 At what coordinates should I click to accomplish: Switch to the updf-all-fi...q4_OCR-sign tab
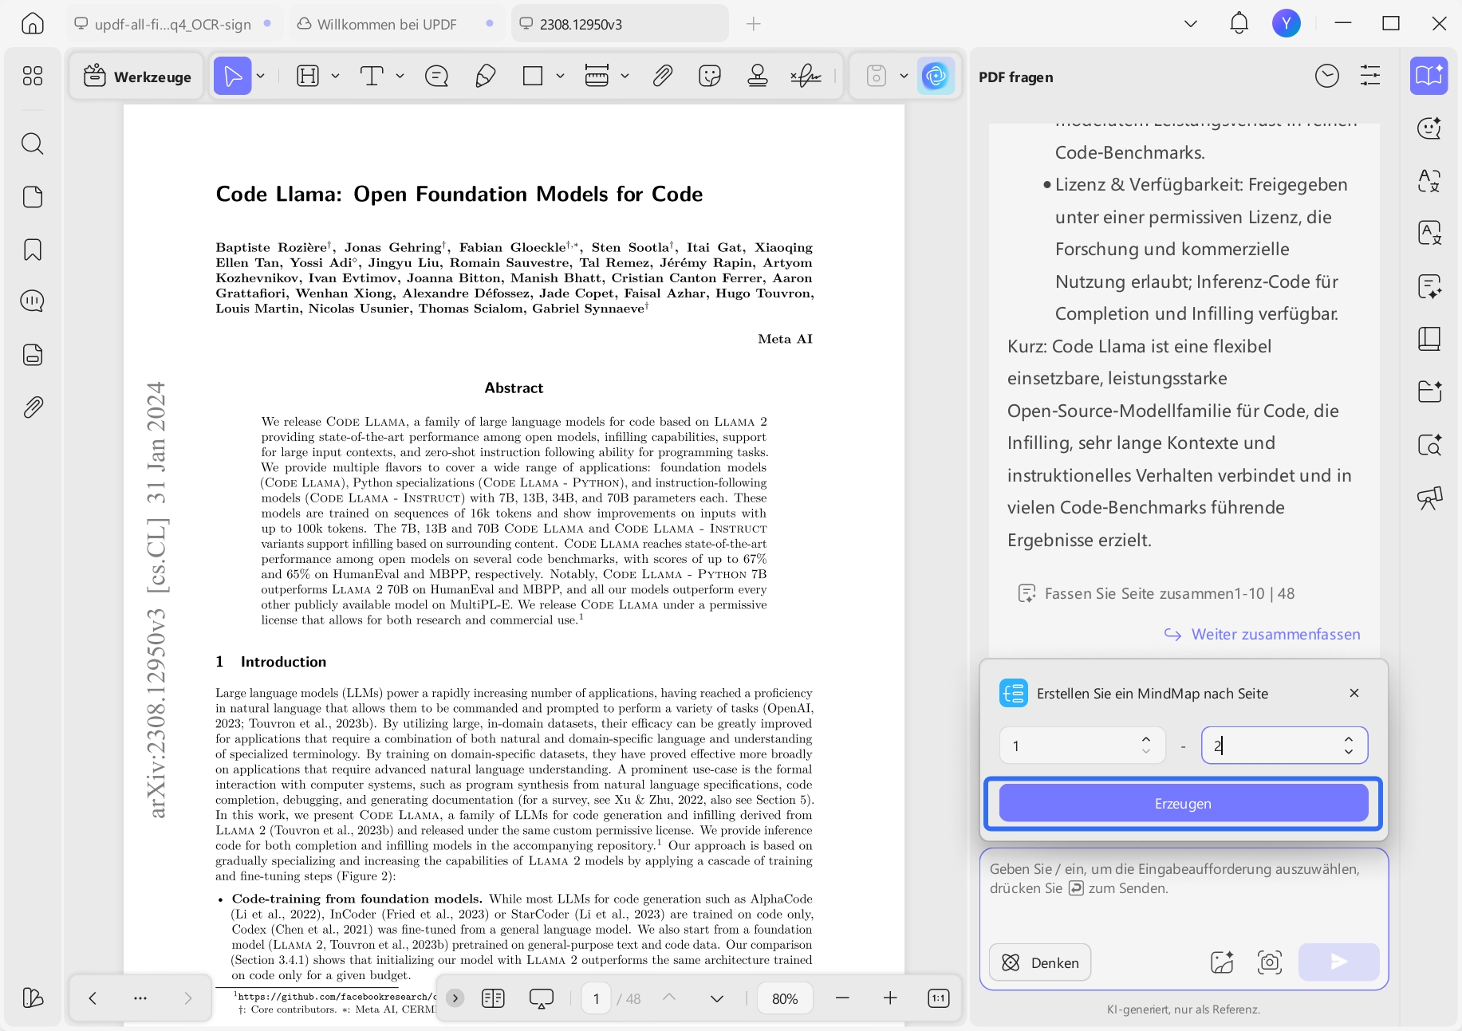click(172, 24)
